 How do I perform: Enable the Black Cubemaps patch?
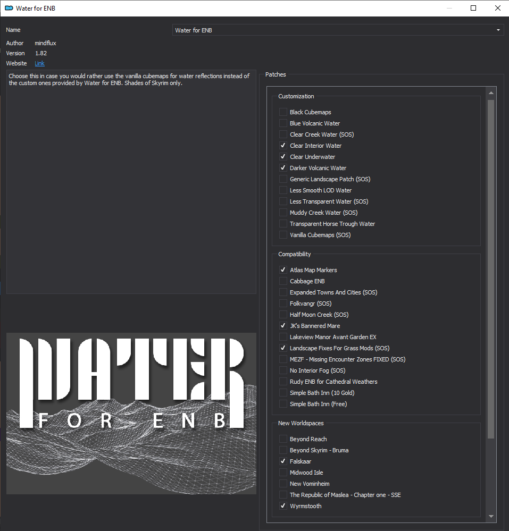pyautogui.click(x=283, y=112)
